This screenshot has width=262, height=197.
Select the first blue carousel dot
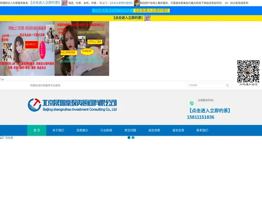click(129, 138)
